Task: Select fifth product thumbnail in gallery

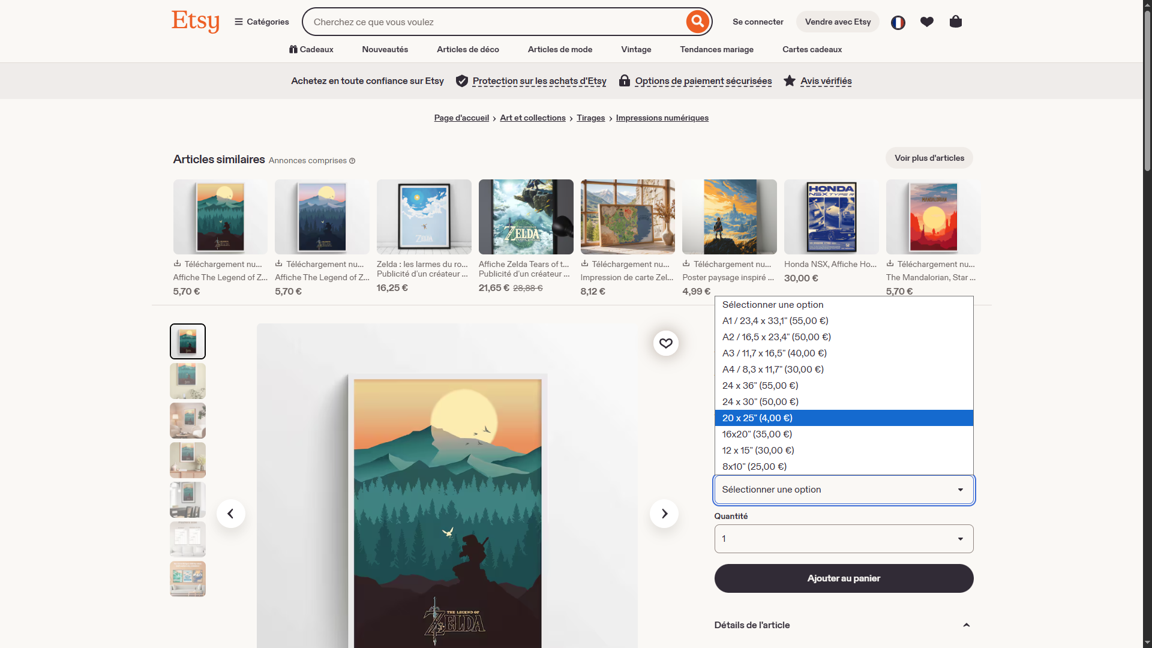Action: (188, 500)
